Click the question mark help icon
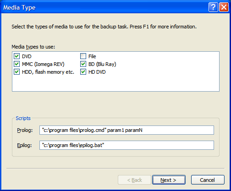 tap(213, 7)
